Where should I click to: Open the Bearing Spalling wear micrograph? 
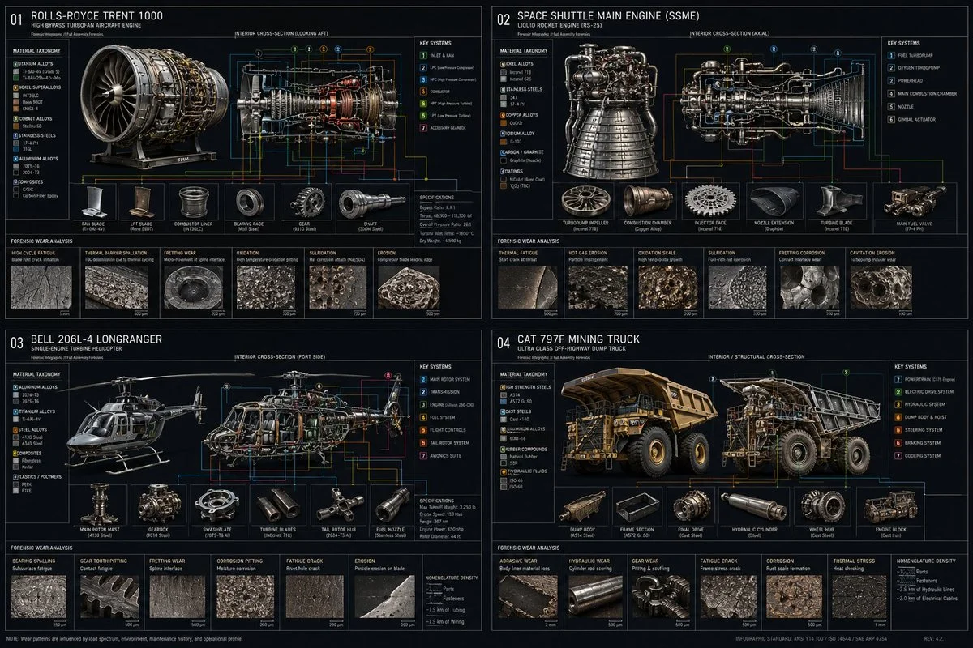(40, 595)
